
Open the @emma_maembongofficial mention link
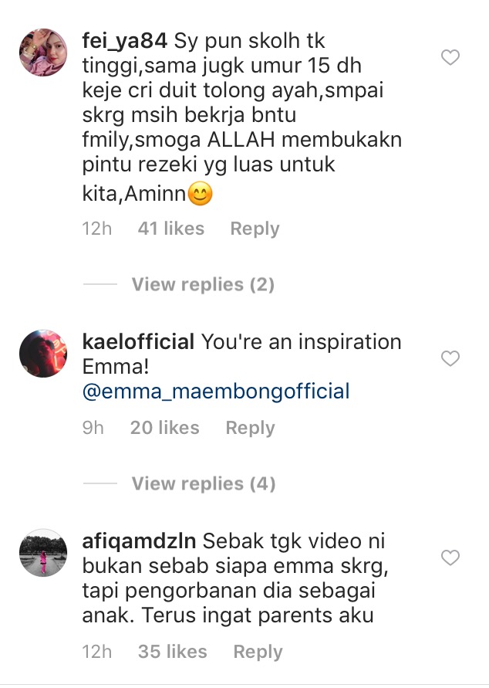(x=216, y=391)
